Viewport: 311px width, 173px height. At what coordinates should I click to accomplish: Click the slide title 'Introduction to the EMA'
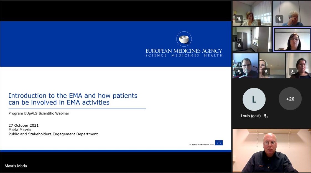coord(73,99)
